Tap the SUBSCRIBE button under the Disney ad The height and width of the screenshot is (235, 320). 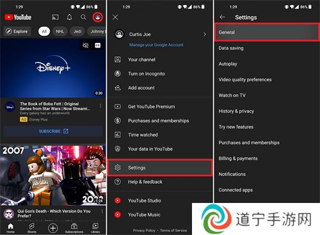[53, 131]
